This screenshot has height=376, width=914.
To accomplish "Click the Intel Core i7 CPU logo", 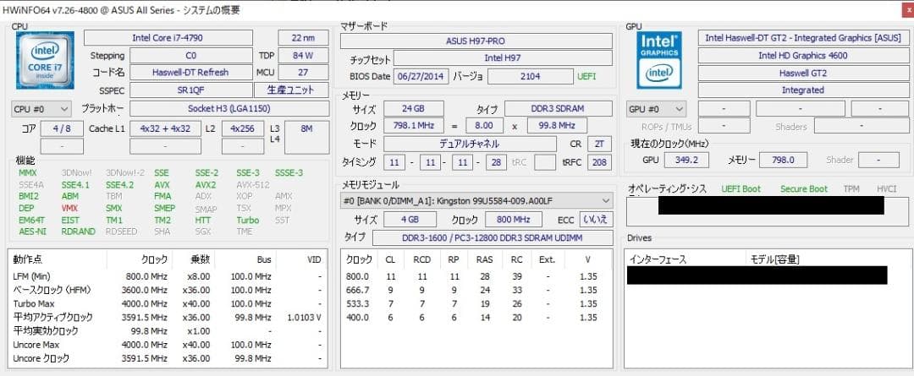I will point(45,61).
